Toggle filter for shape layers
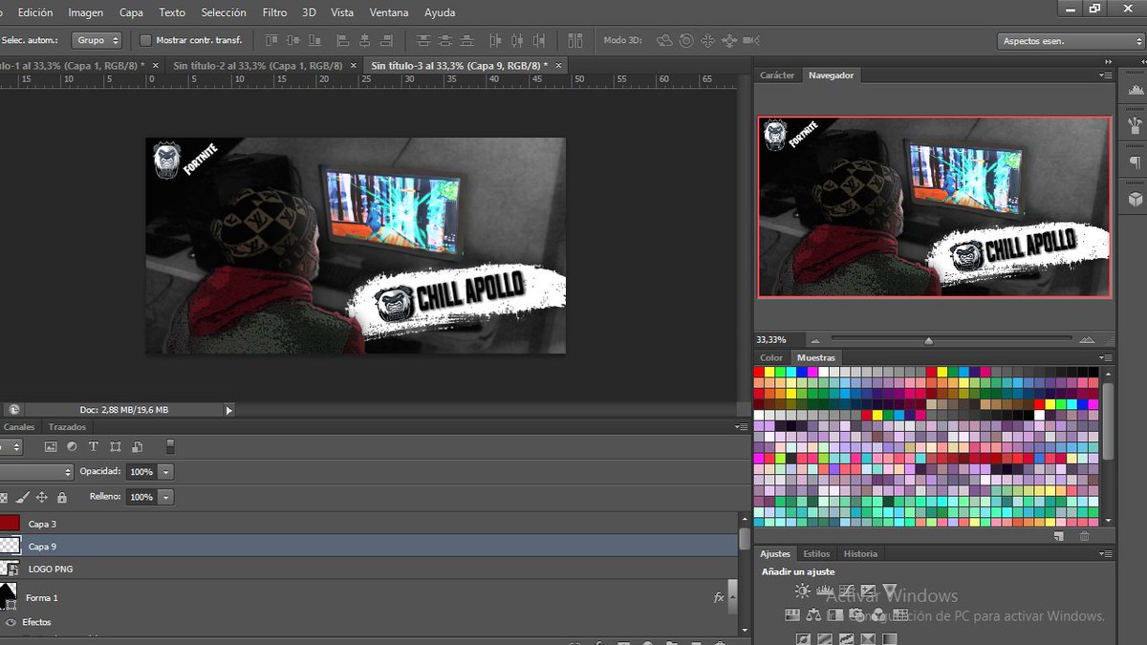1147x645 pixels. point(116,446)
